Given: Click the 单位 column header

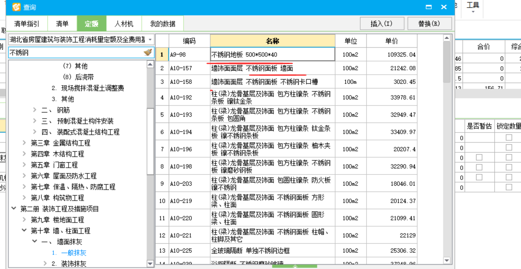Looking at the screenshot, I should [351, 41].
